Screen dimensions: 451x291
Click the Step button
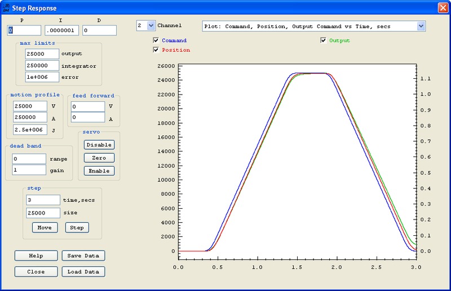77,227
